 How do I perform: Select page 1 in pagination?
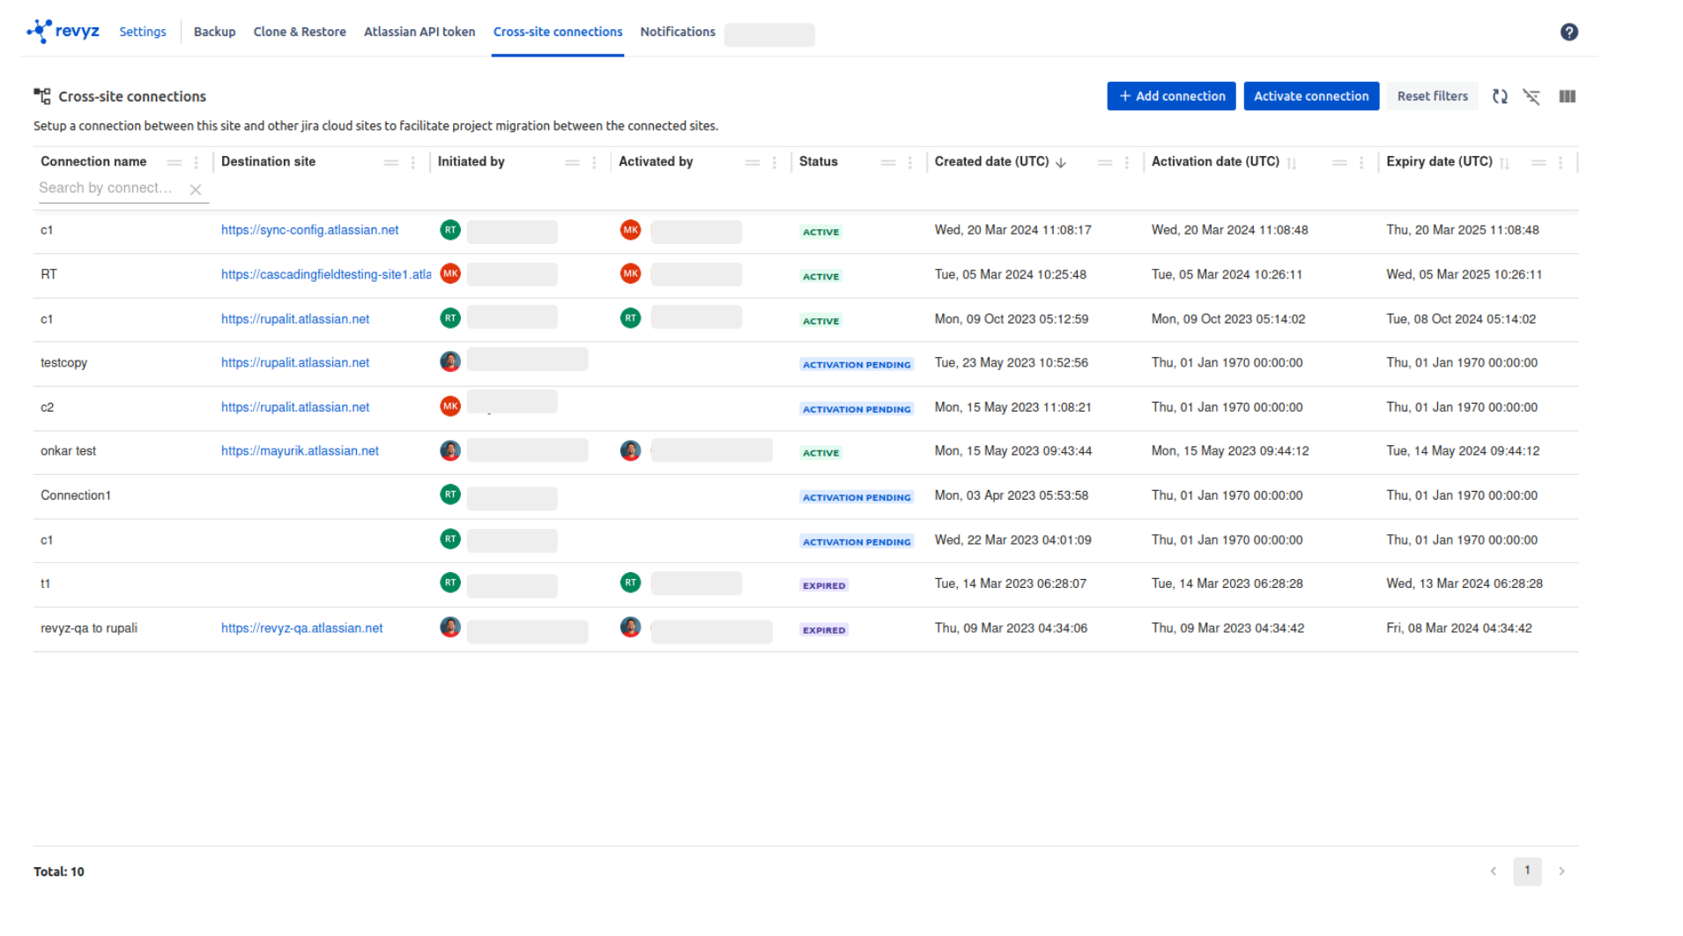[1527, 871]
